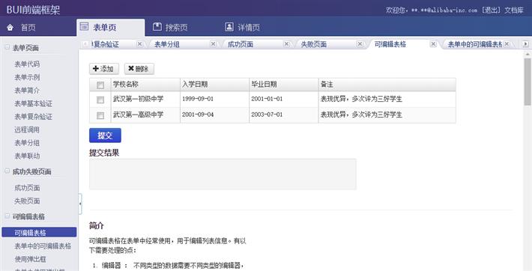This screenshot has width=532, height=271.
Task: Check the 武汉第一高级中学 row checkbox
Action: pyautogui.click(x=100, y=115)
